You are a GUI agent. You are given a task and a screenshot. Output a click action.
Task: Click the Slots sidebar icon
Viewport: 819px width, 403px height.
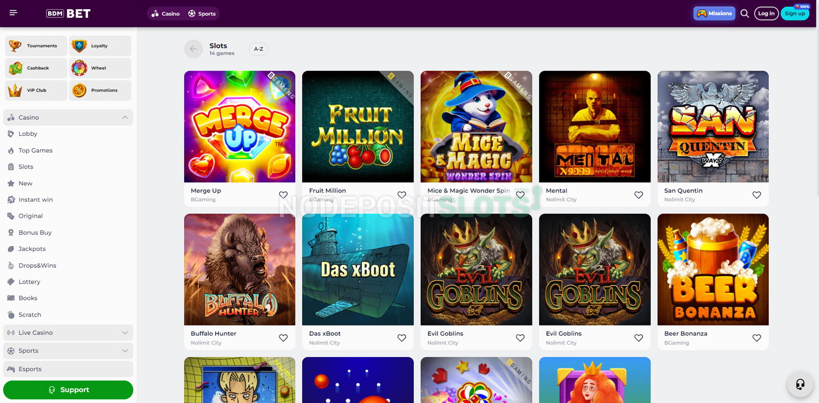coord(11,167)
